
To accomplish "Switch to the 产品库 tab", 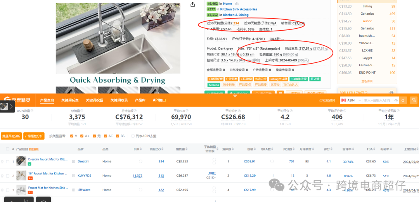I will (140, 100).
